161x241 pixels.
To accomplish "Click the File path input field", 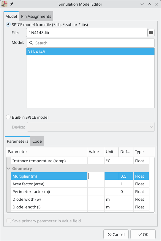I will [x=87, y=33].
